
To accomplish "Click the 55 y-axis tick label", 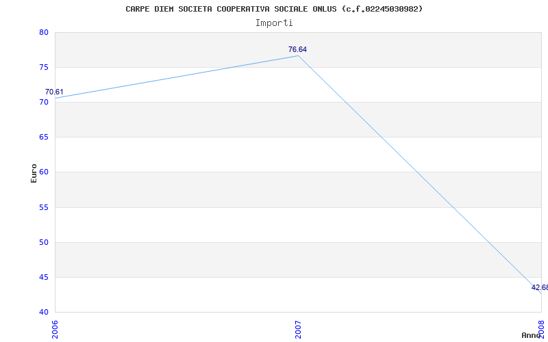I will coord(44,208).
